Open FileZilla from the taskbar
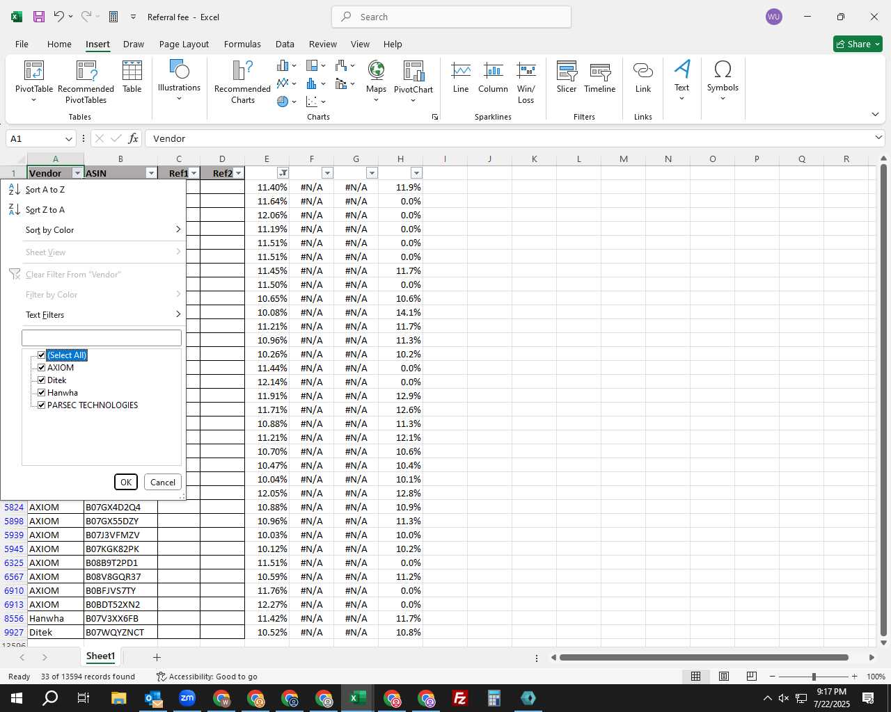This screenshot has height=712, width=891. point(460,698)
